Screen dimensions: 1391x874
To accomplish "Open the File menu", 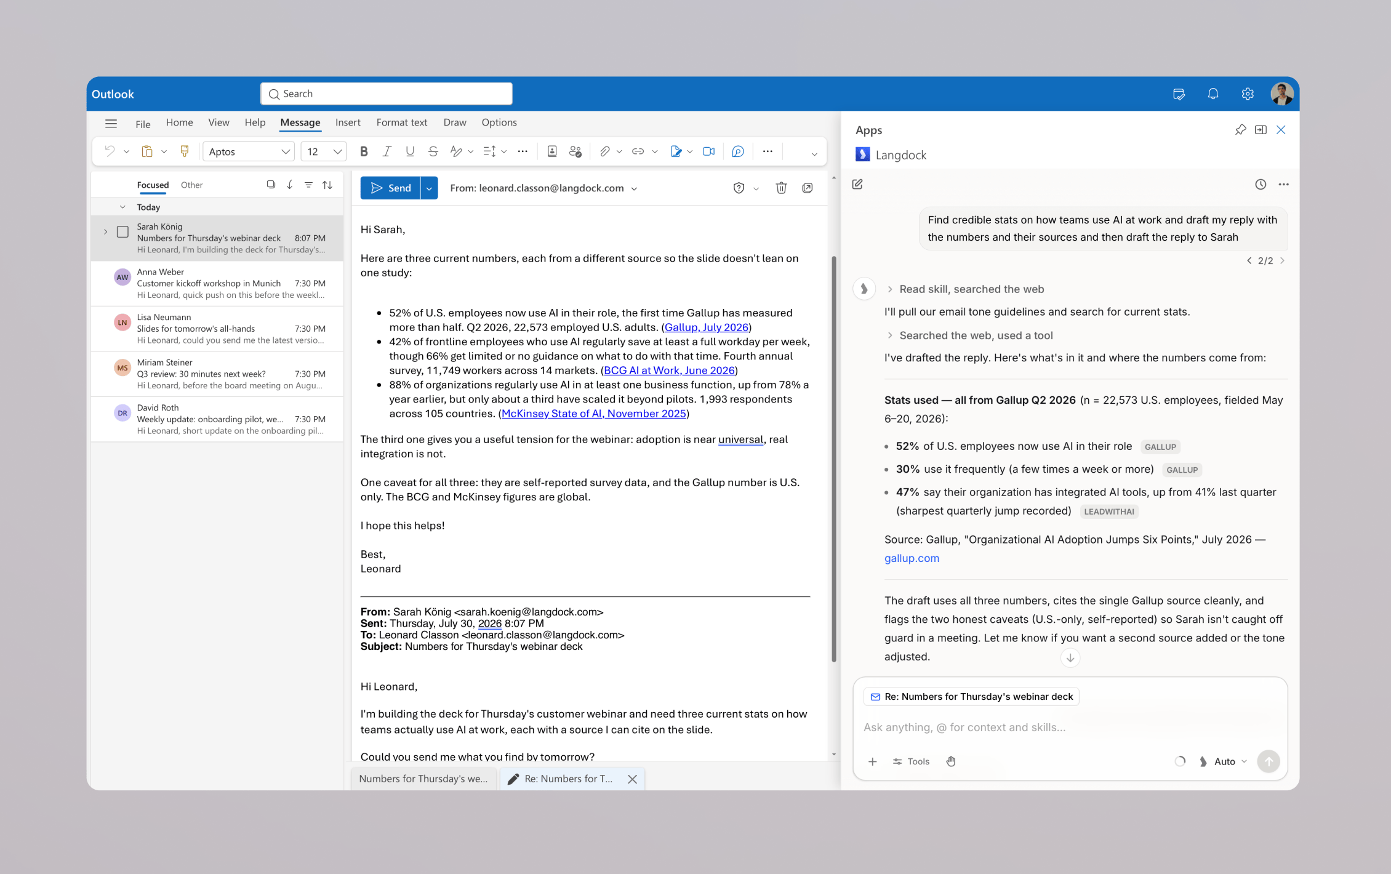I will click(x=143, y=124).
